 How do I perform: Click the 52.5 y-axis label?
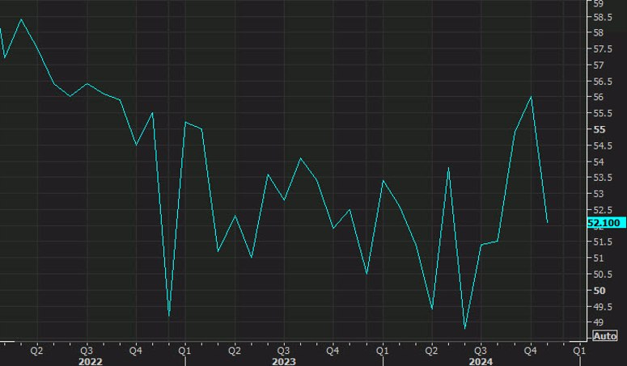(x=603, y=210)
